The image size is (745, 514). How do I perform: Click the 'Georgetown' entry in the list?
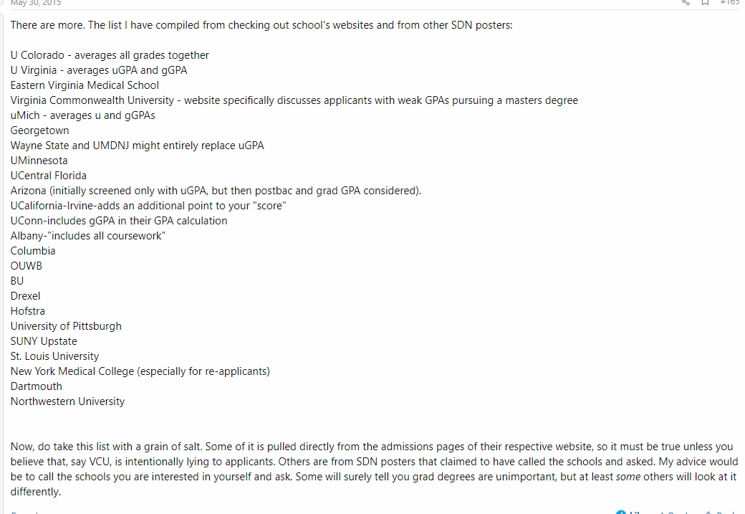click(x=39, y=130)
